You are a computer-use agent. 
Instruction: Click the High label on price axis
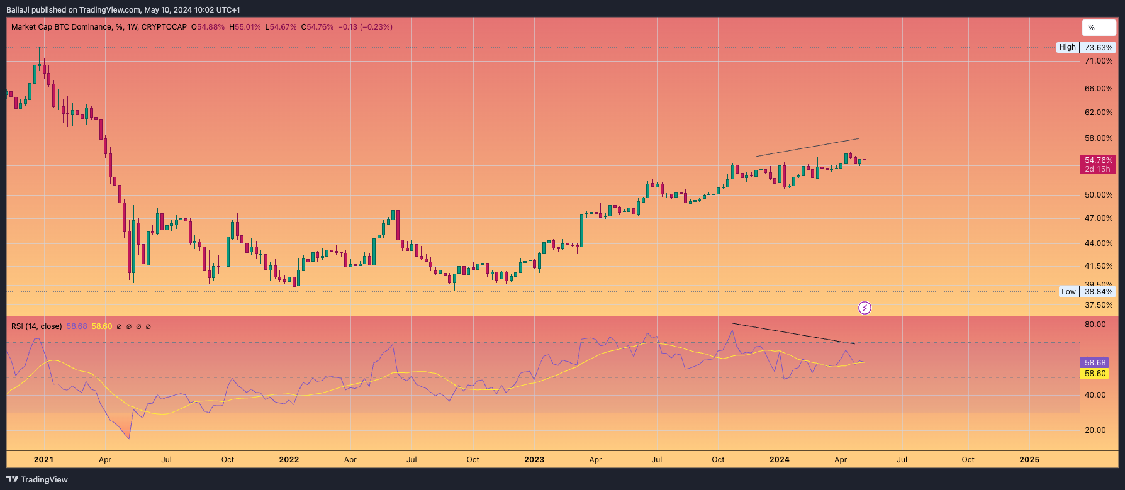pyautogui.click(x=1068, y=47)
